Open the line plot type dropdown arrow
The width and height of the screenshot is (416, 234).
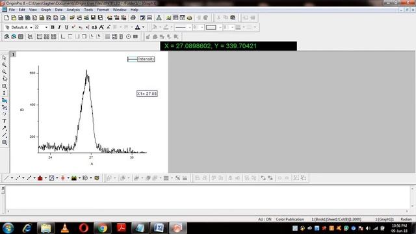[12, 178]
